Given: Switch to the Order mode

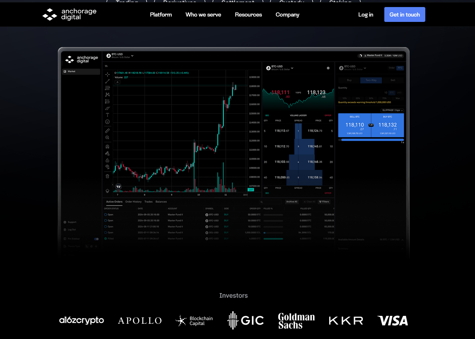Looking at the screenshot, I should click(x=392, y=68).
